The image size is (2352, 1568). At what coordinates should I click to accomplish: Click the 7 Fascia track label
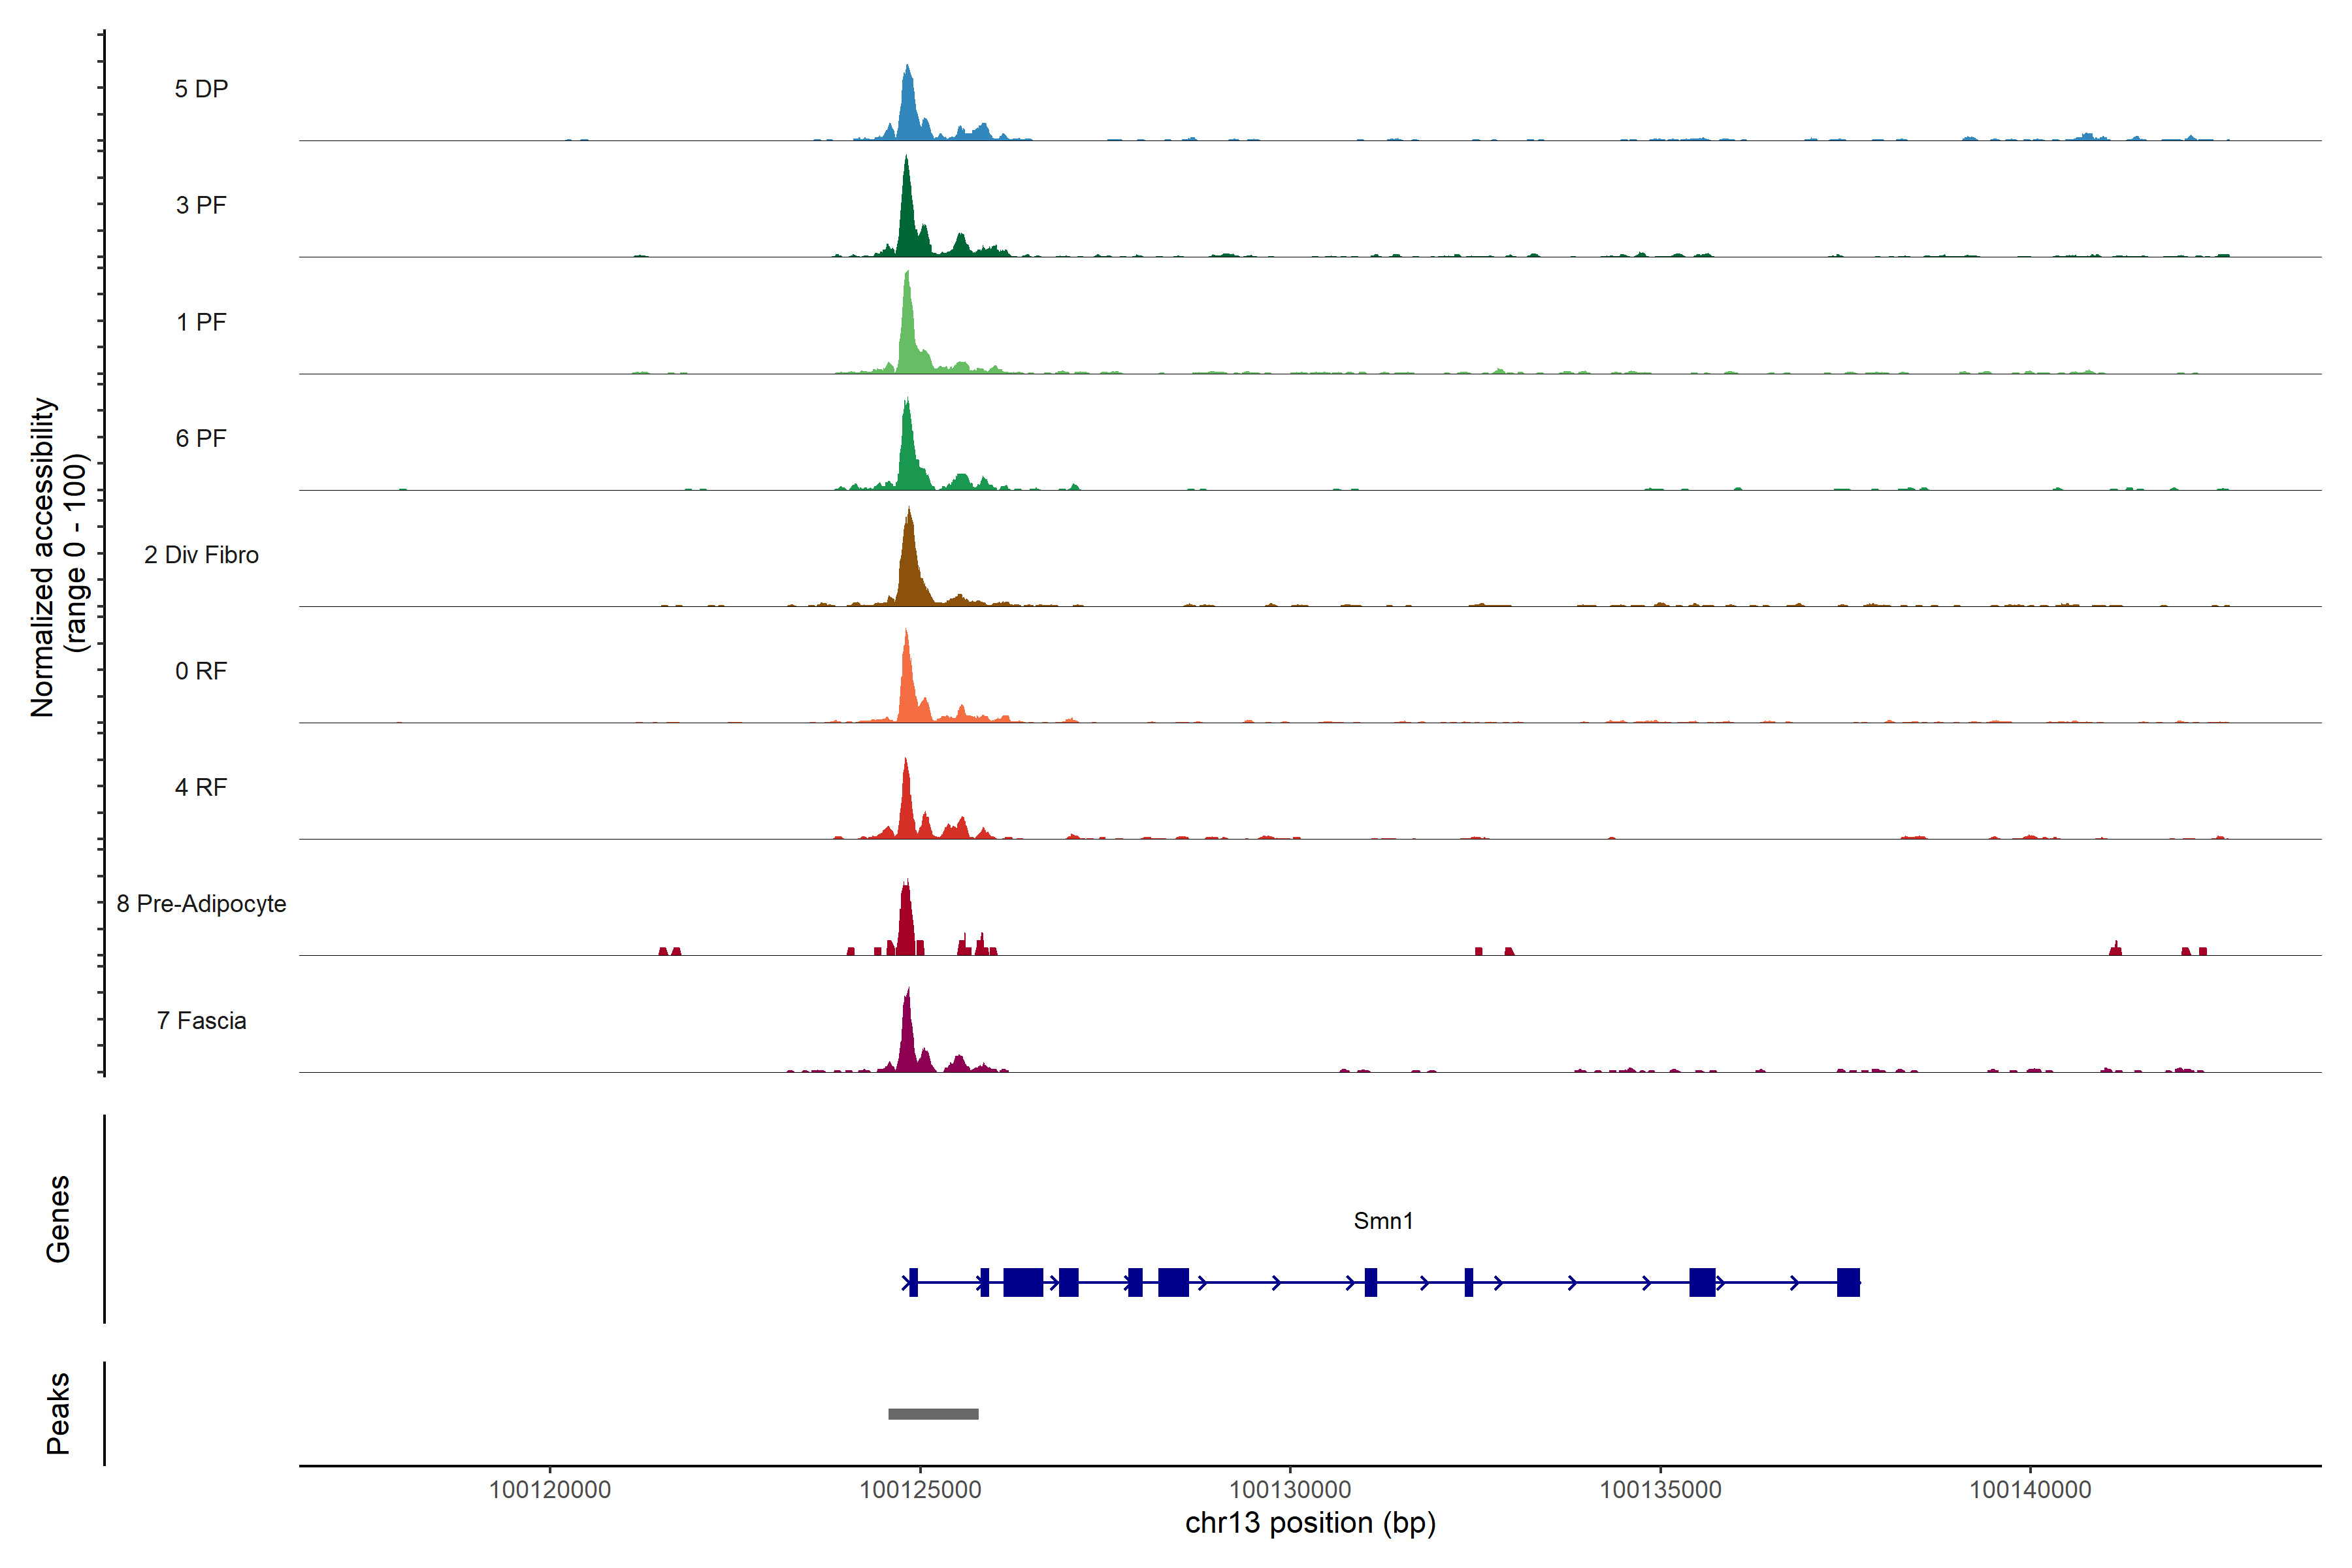click(201, 1020)
